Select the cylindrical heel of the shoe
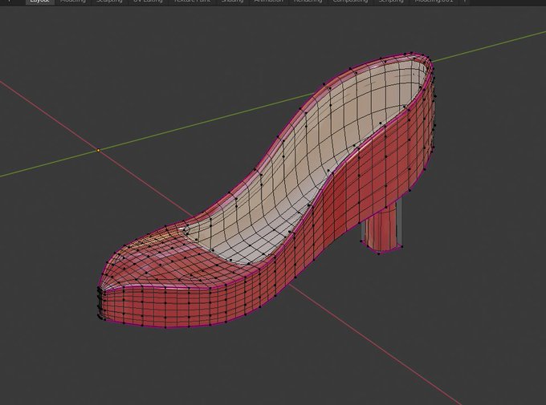Viewport: 546px width, 405px height. (x=383, y=231)
